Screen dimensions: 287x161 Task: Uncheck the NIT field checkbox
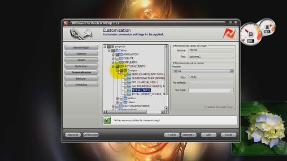point(126,82)
